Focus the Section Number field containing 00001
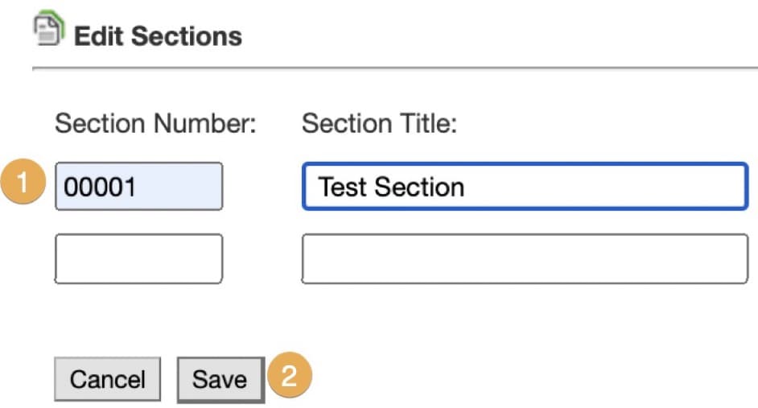 pos(138,187)
